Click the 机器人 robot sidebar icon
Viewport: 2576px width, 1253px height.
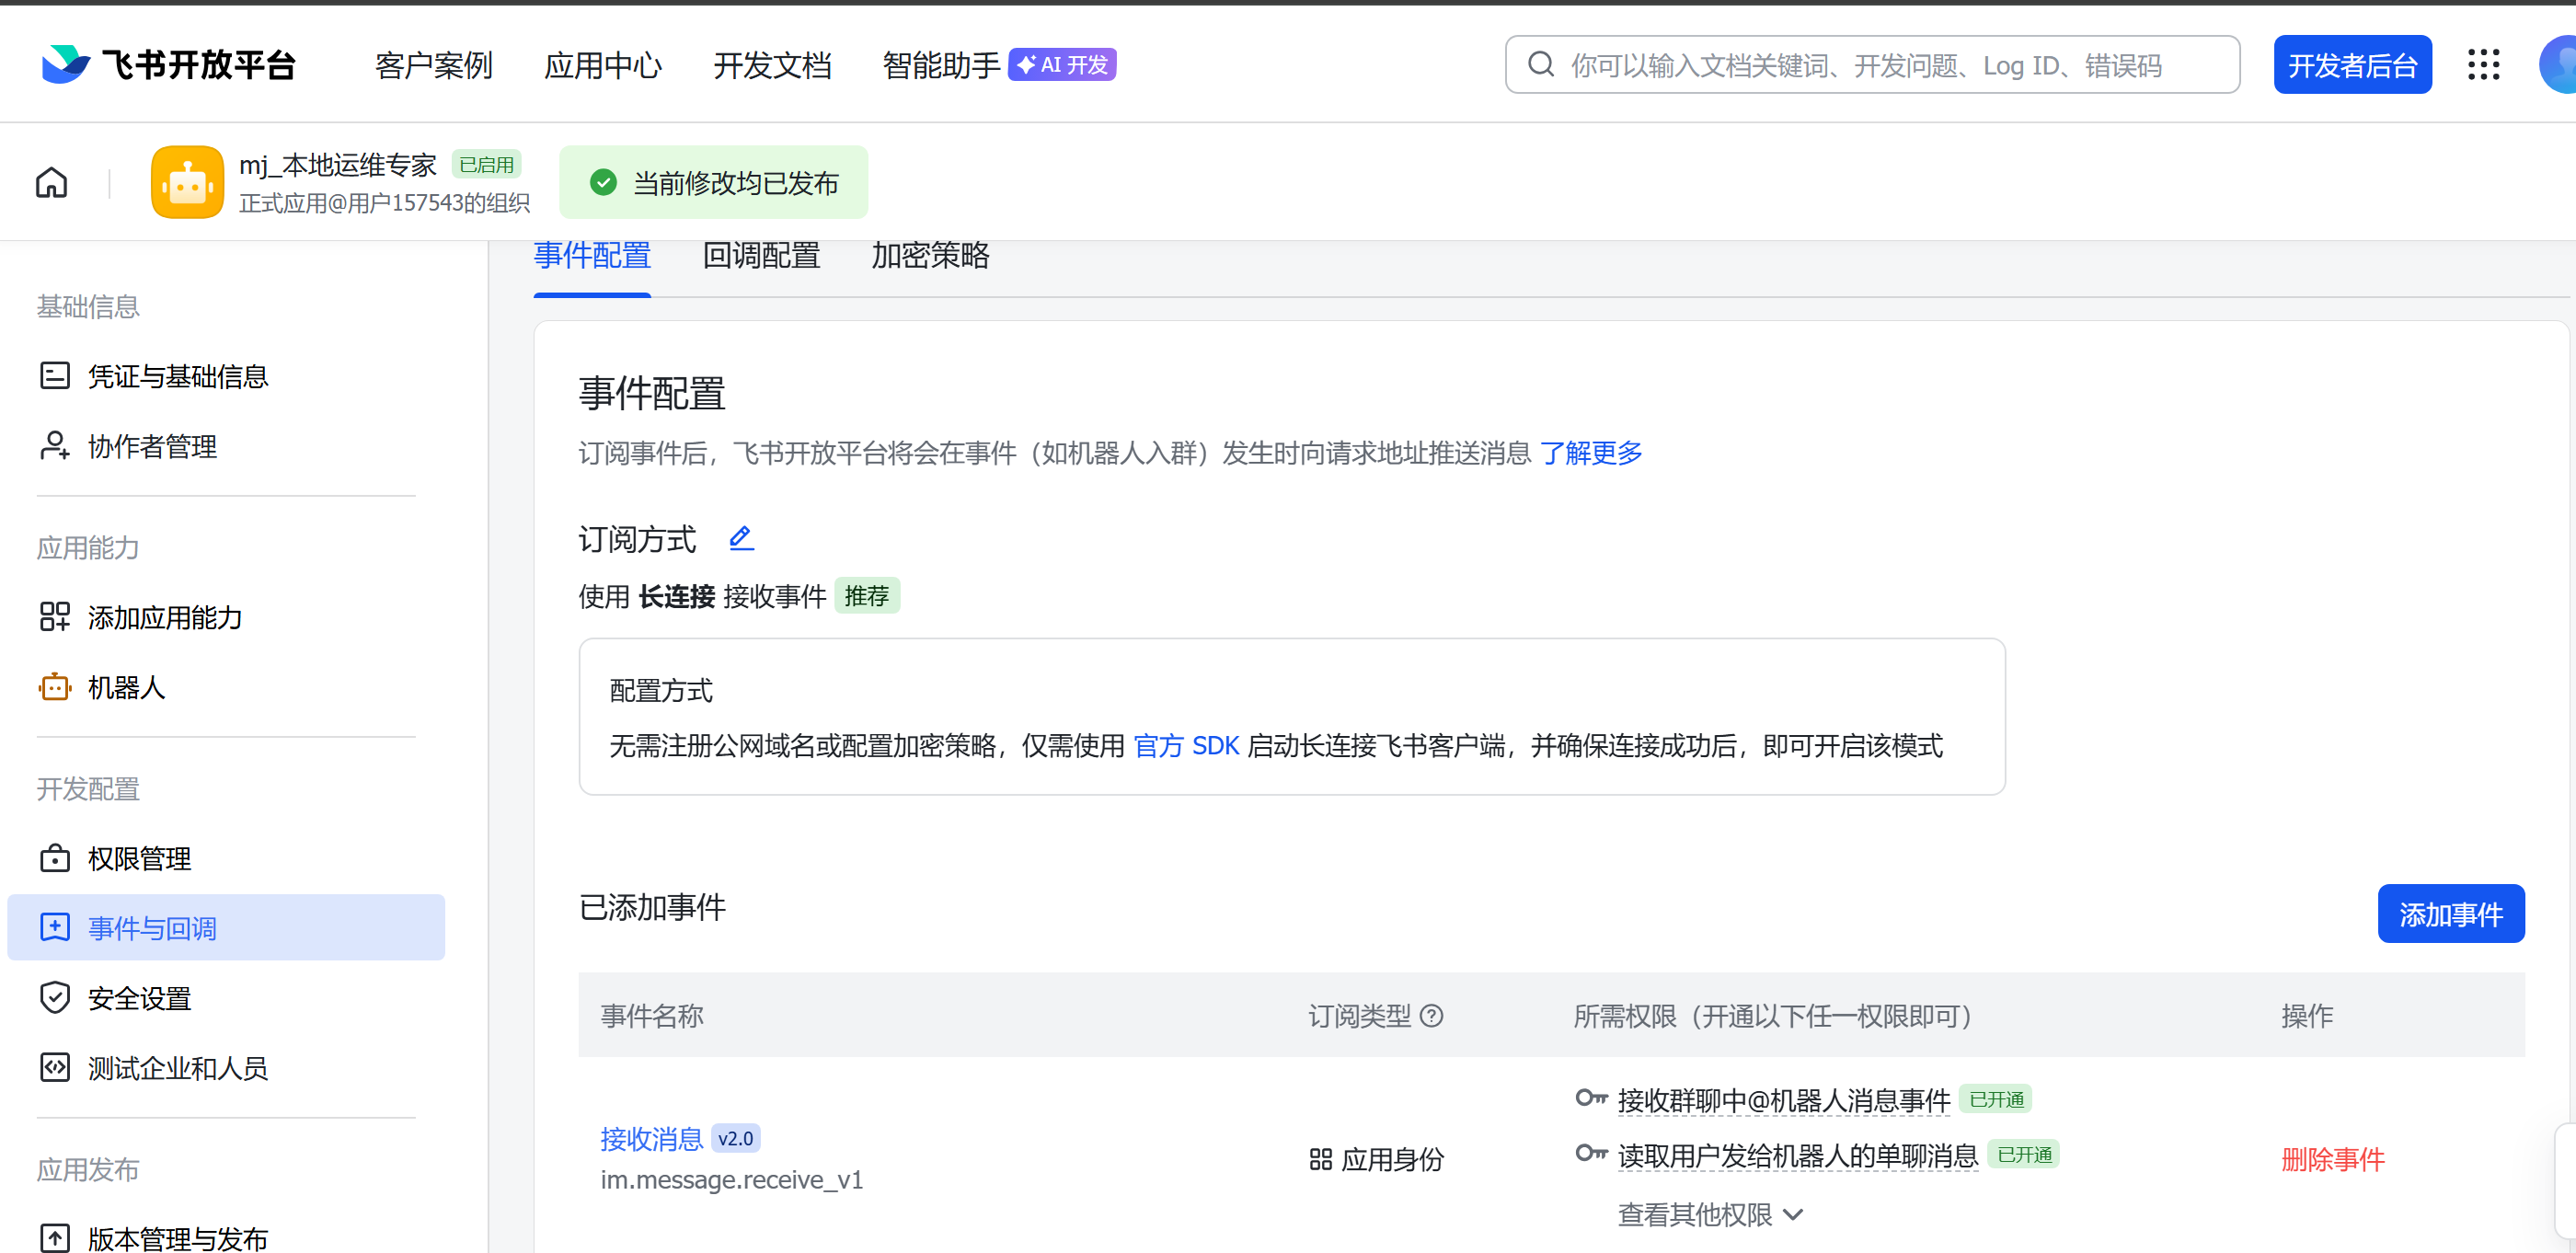pyautogui.click(x=55, y=687)
